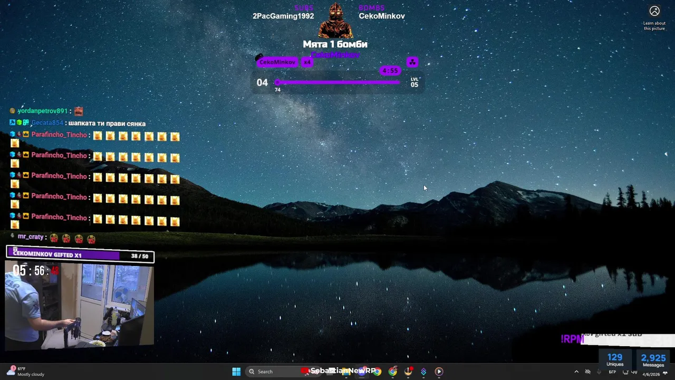The image size is (675, 380).
Task: Open the first Chrome icon after File Explorer
Action: pyautogui.click(x=377, y=372)
